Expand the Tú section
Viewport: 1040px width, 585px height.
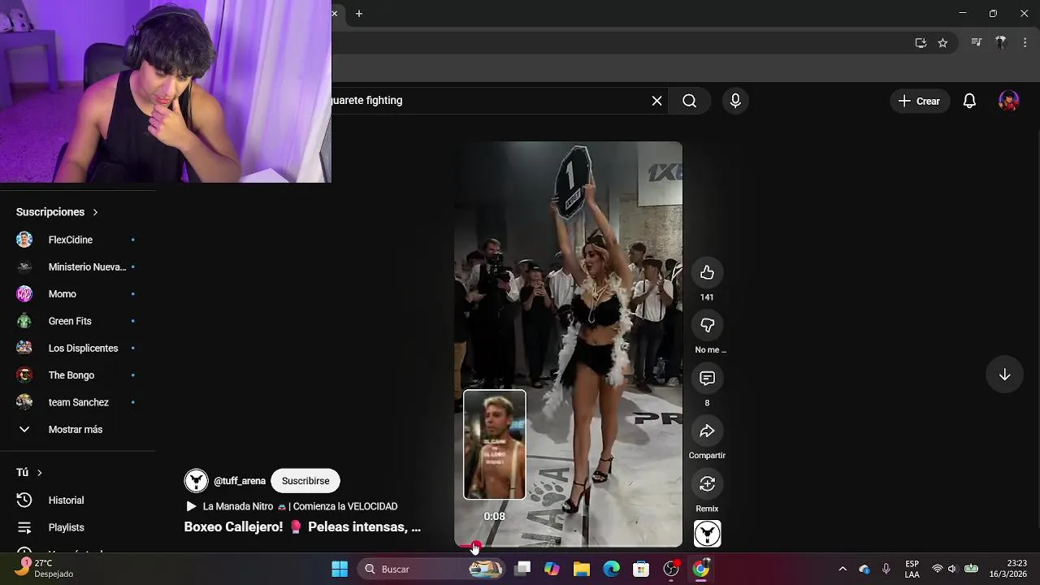tap(29, 472)
